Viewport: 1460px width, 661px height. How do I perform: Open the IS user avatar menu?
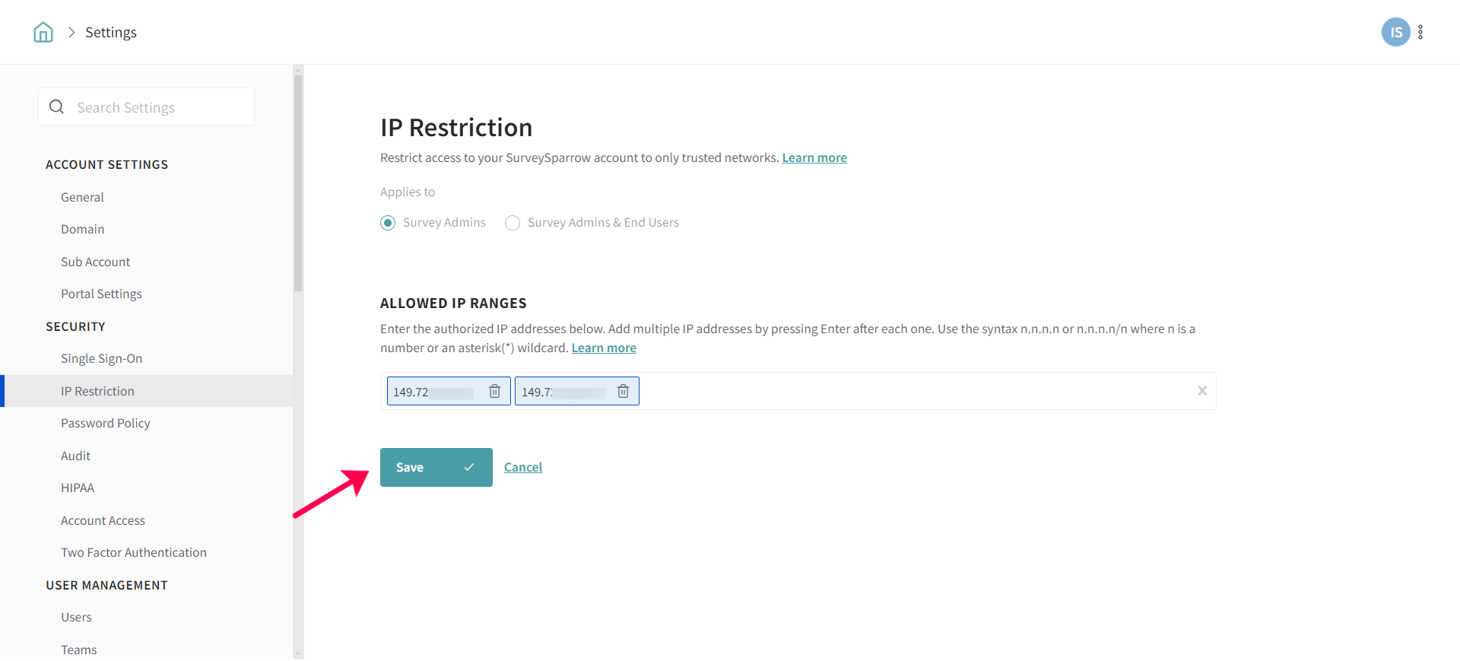1395,32
